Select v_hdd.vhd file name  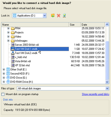21,57
